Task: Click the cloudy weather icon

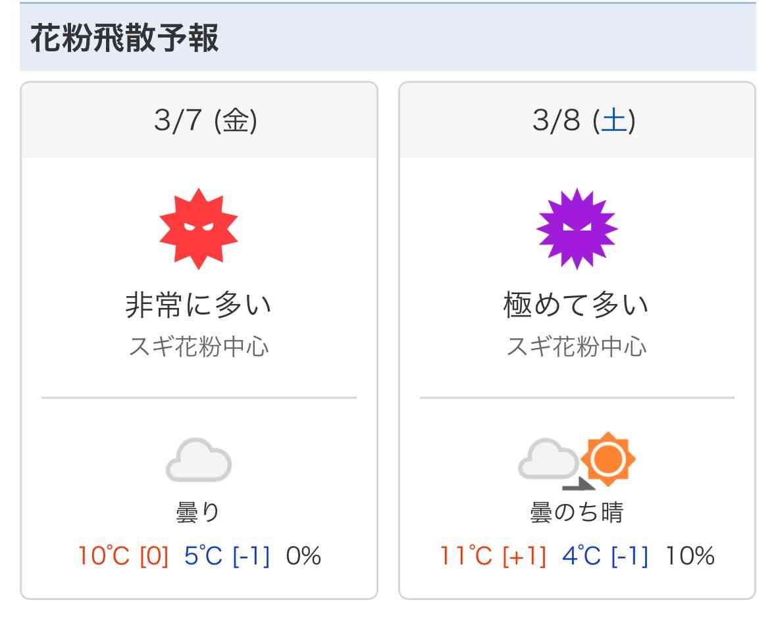Action: [x=199, y=460]
